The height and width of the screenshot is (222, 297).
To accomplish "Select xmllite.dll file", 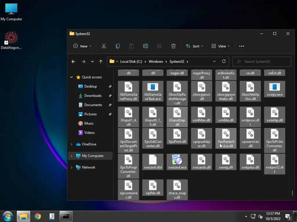I will tap(226, 115).
